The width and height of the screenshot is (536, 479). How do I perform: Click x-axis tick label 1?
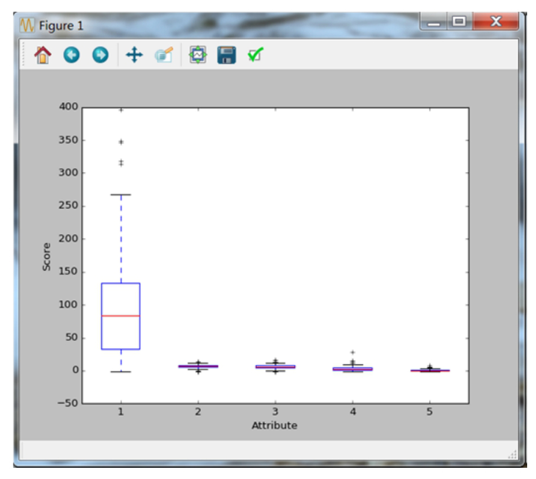tap(121, 412)
